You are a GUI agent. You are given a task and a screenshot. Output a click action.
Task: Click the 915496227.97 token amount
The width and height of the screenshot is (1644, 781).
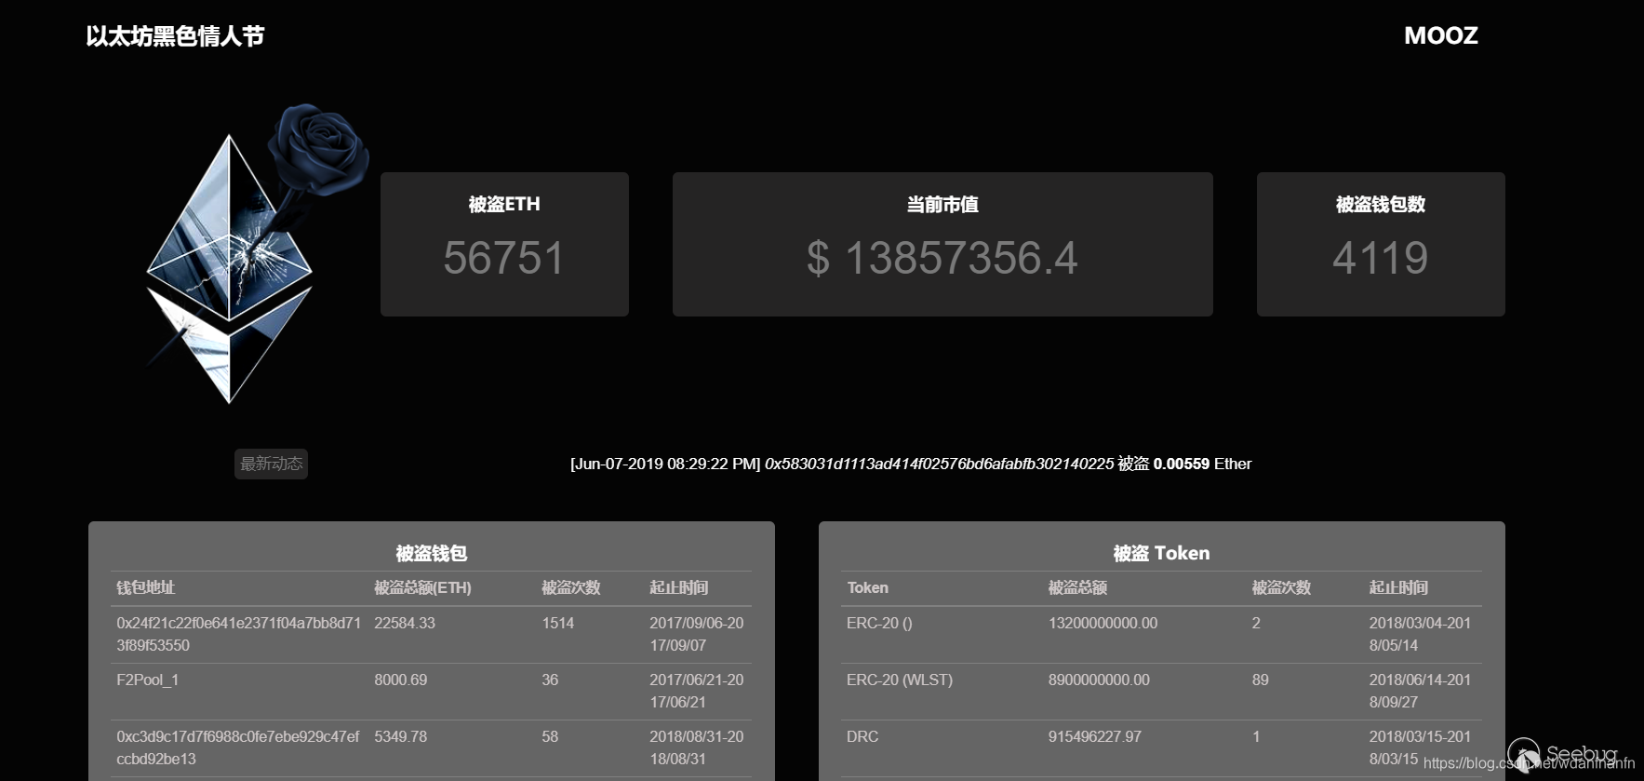coord(1095,736)
